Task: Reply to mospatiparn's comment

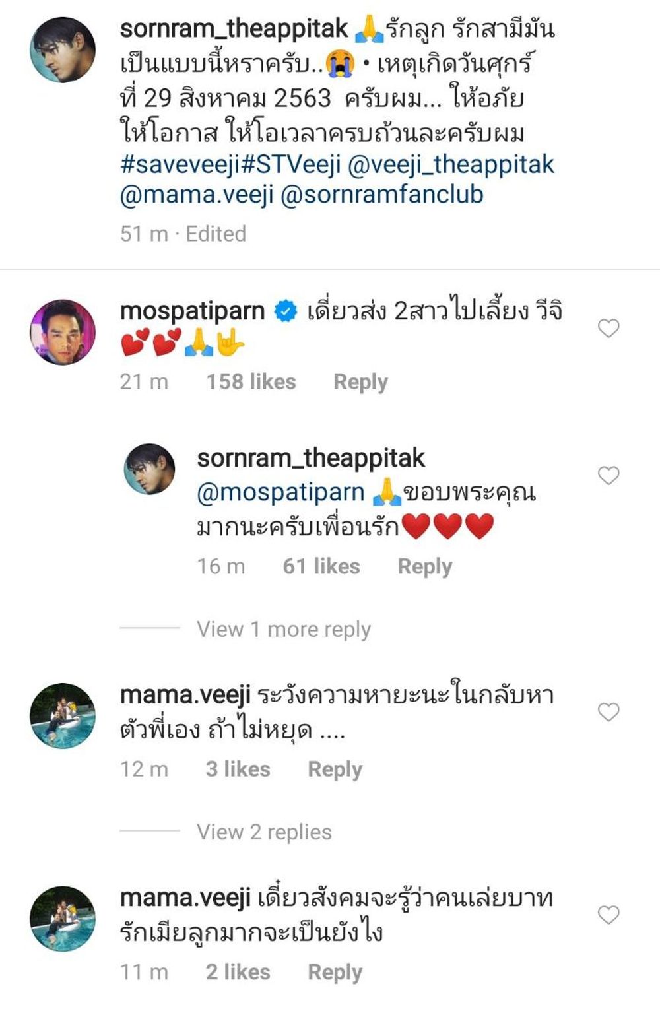Action: click(x=360, y=382)
